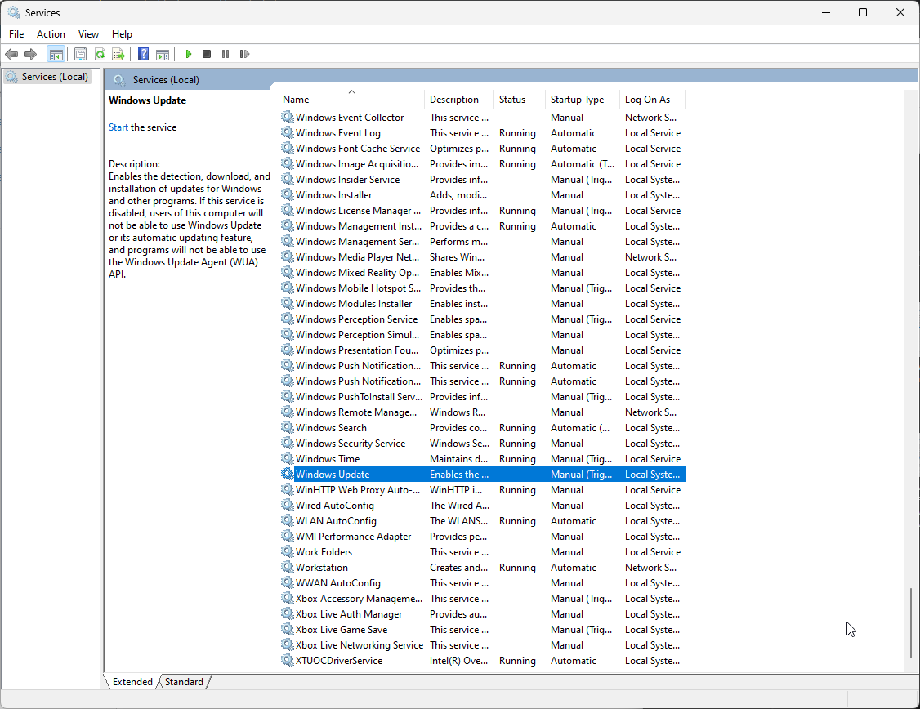
Task: Select WinHTTP Web Proxy Auto-... service
Action: 483,489
